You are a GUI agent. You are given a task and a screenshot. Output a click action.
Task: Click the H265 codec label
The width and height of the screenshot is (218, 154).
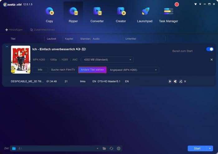(65, 59)
